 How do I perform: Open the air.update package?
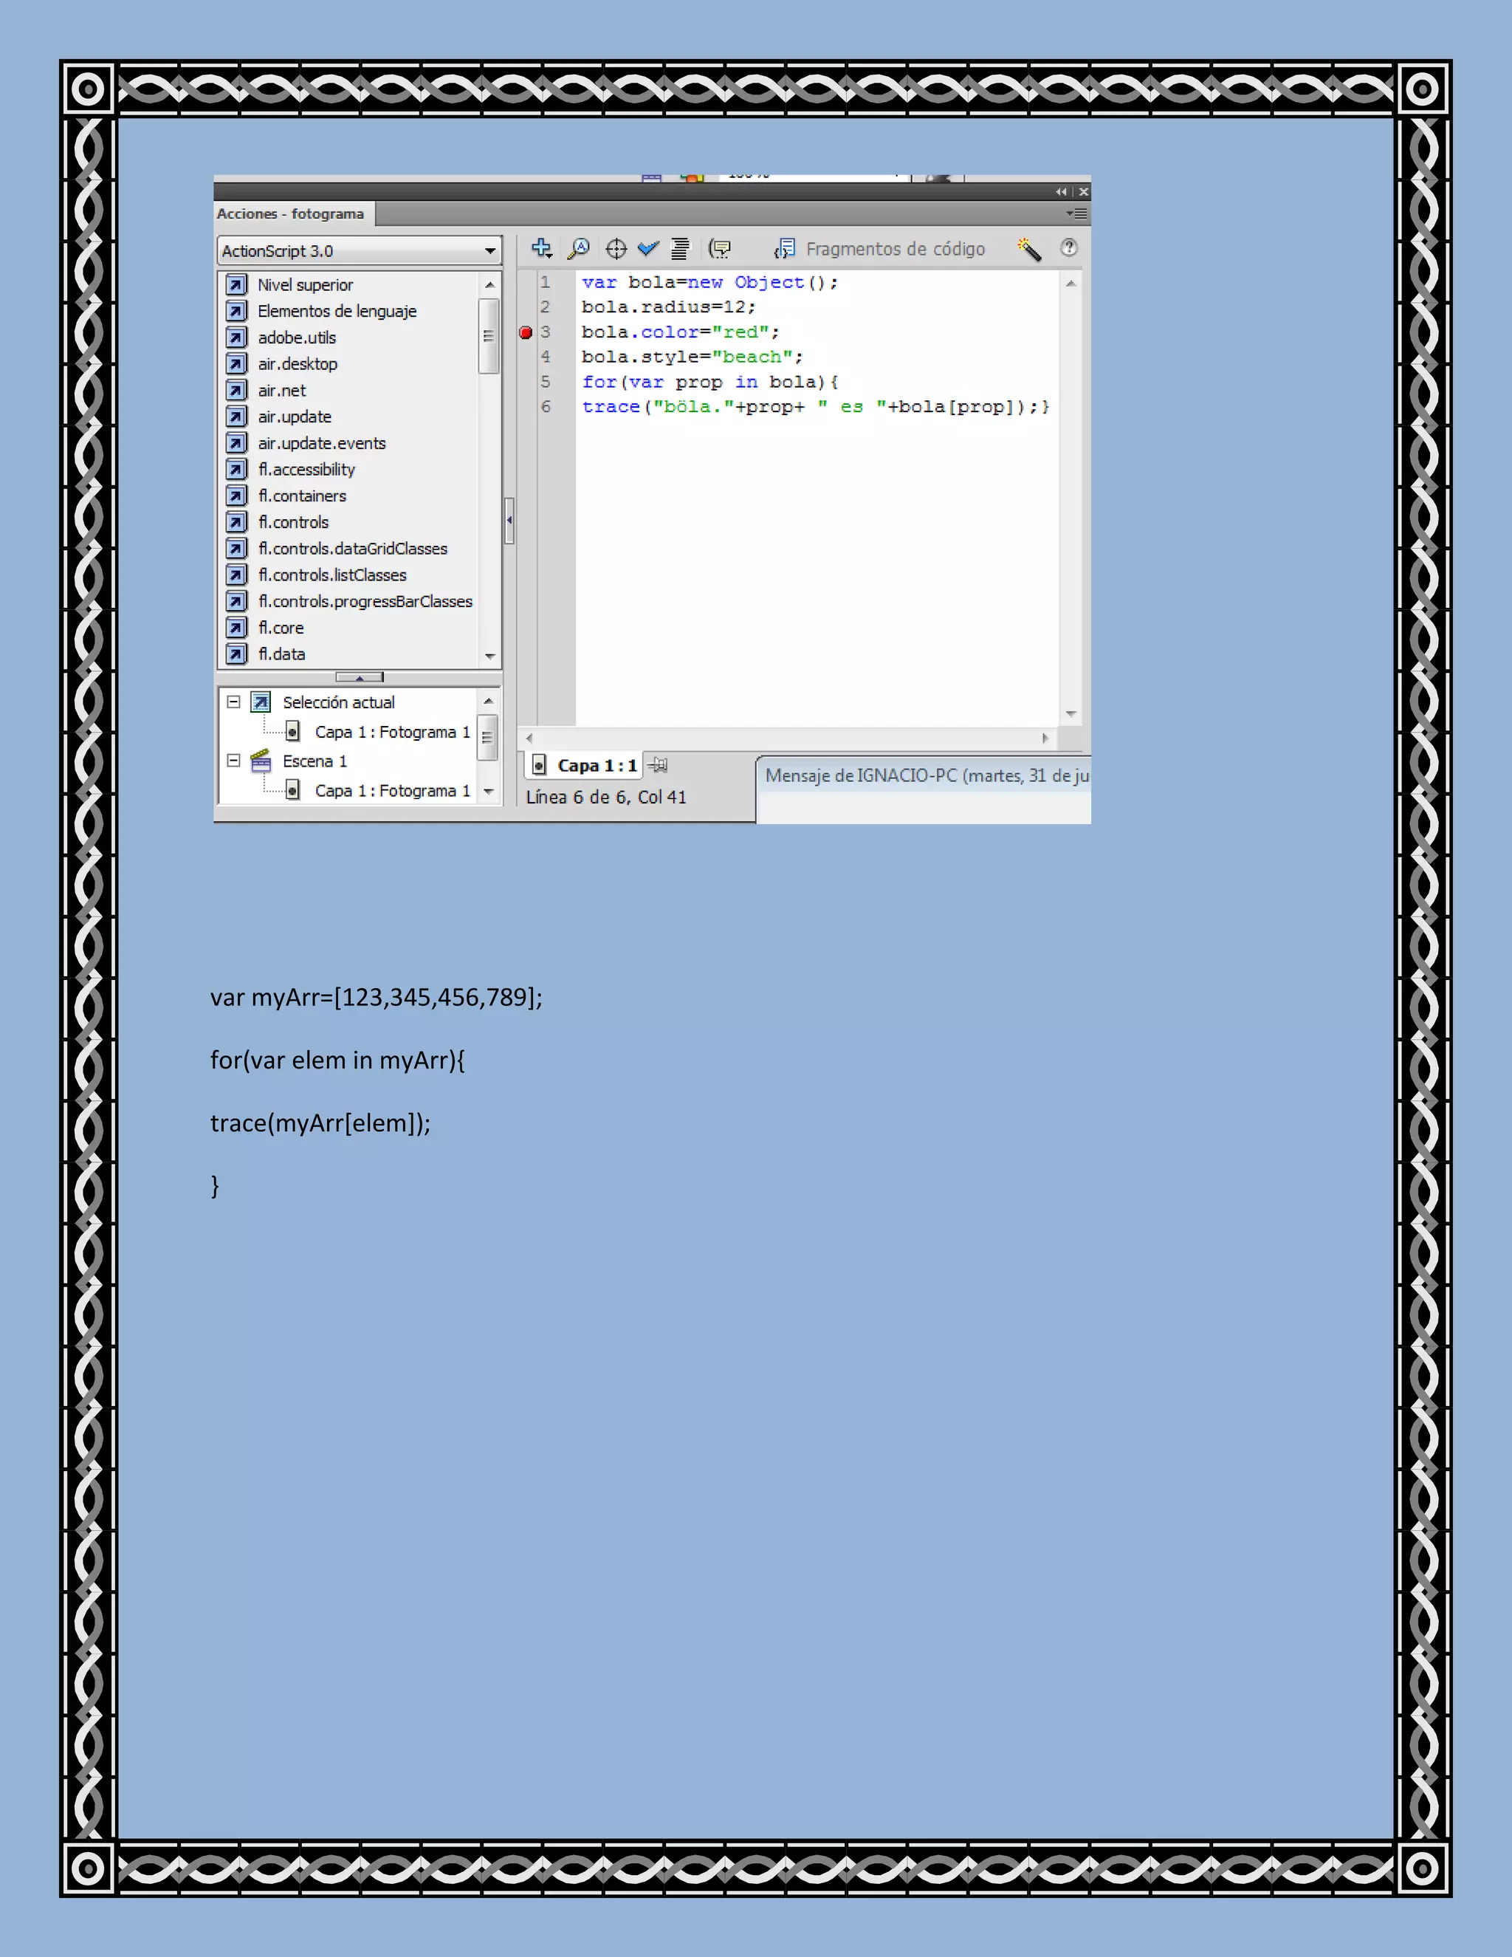(x=295, y=417)
